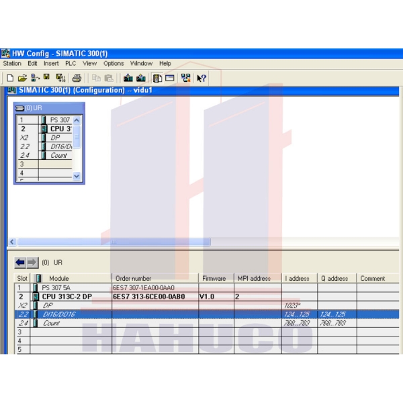
Task: Open the Help menu
Action: pos(165,64)
